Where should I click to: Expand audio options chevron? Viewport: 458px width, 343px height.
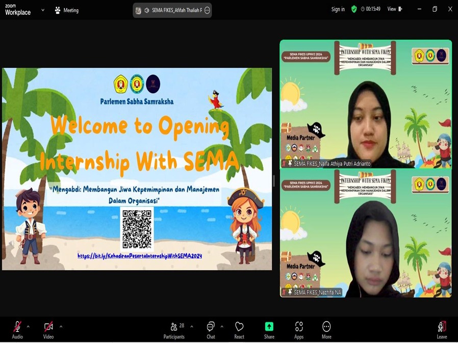[28, 326]
